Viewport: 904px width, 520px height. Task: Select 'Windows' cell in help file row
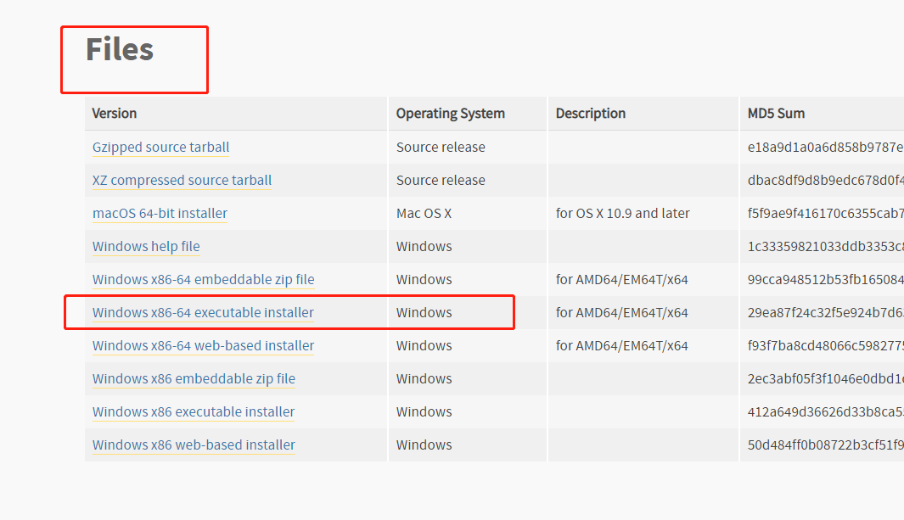click(424, 247)
